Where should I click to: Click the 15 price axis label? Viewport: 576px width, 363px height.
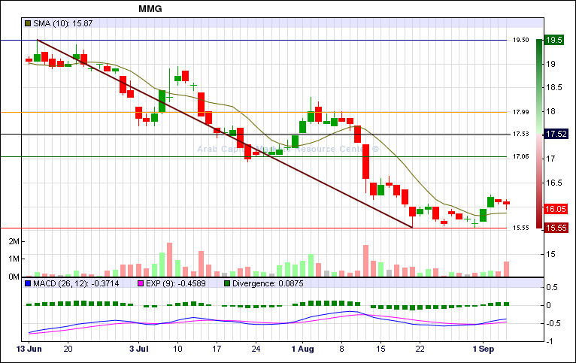pyautogui.click(x=550, y=254)
